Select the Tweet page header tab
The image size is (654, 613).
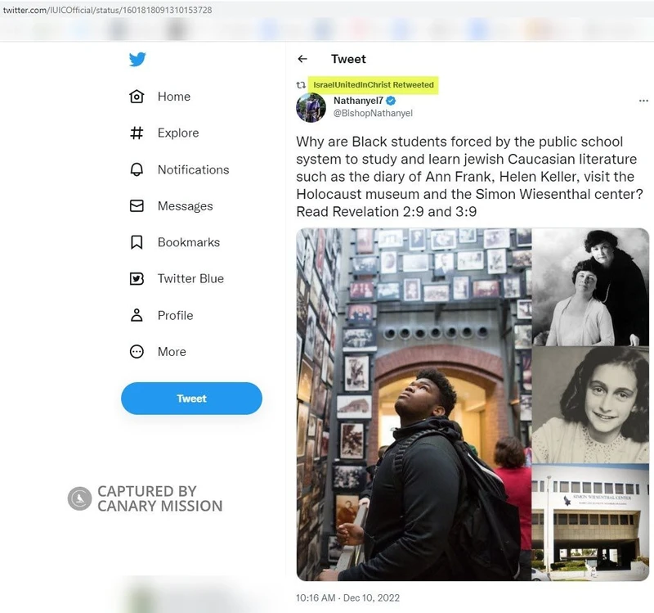pos(348,59)
